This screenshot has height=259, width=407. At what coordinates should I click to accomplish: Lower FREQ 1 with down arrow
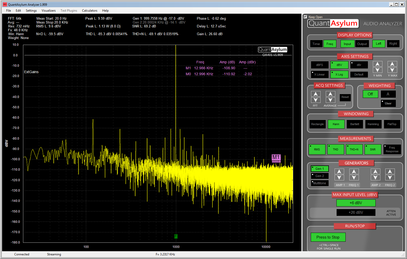354,178
